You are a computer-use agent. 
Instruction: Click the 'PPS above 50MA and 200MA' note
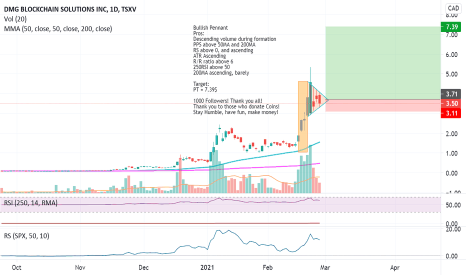224,44
